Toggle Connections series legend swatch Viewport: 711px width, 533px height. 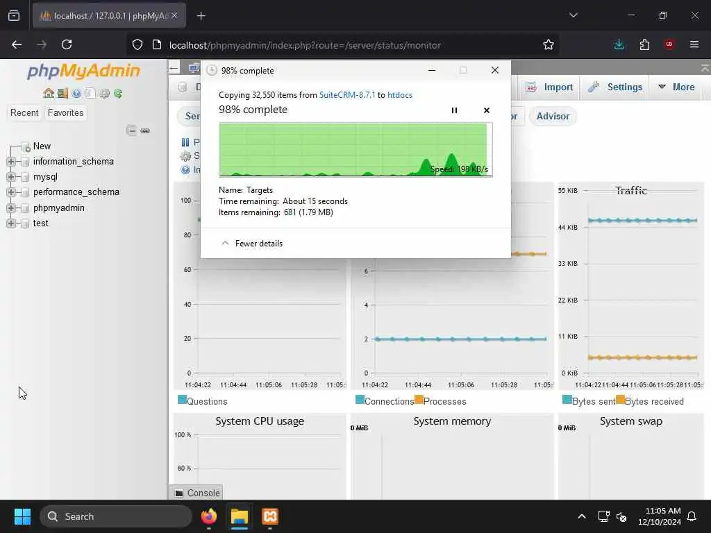click(360, 400)
